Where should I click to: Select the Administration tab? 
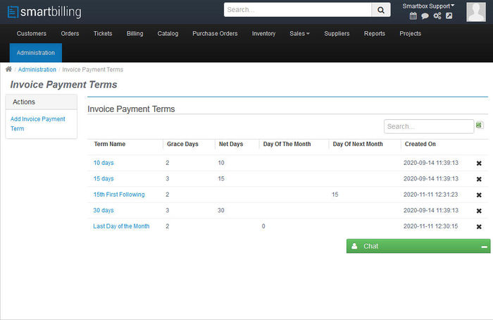point(36,53)
